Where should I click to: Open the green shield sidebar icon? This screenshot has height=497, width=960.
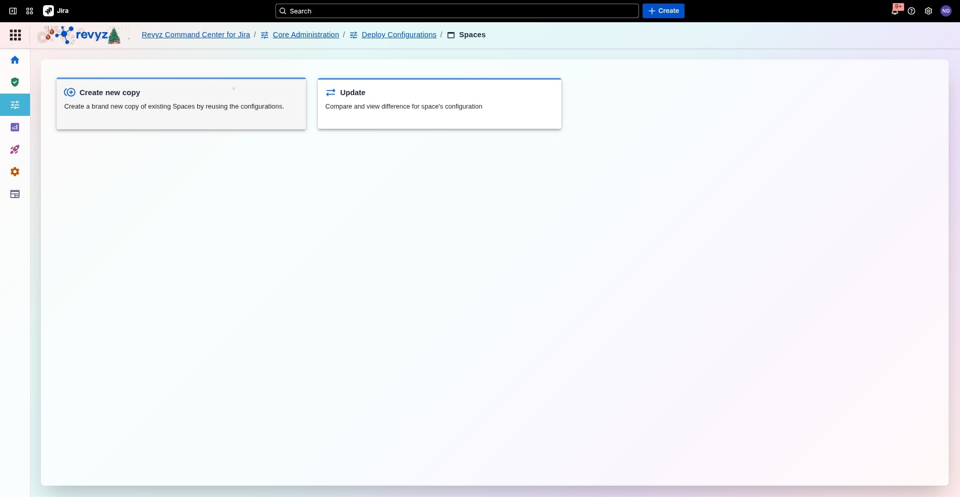point(15,82)
